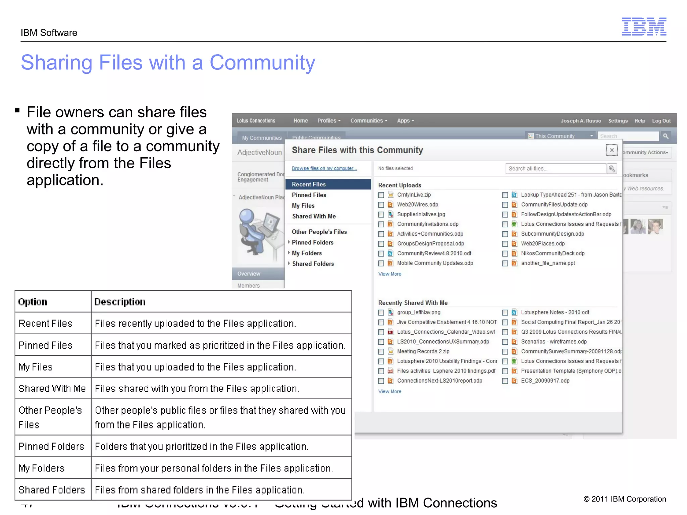Tick the Q3 2009 Lotus Connections Results checkbox

(x=505, y=332)
